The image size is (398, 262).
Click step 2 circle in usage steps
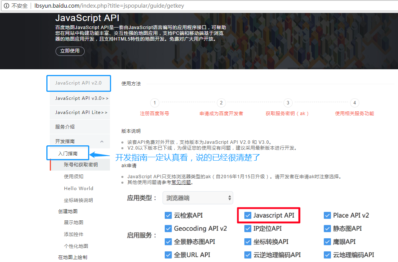point(221,103)
